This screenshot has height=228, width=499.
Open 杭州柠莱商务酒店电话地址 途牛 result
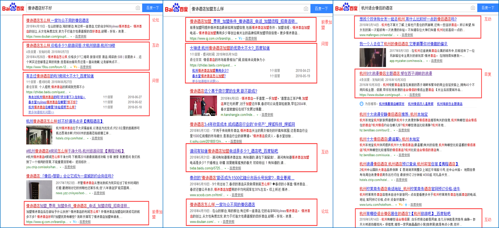(410, 189)
